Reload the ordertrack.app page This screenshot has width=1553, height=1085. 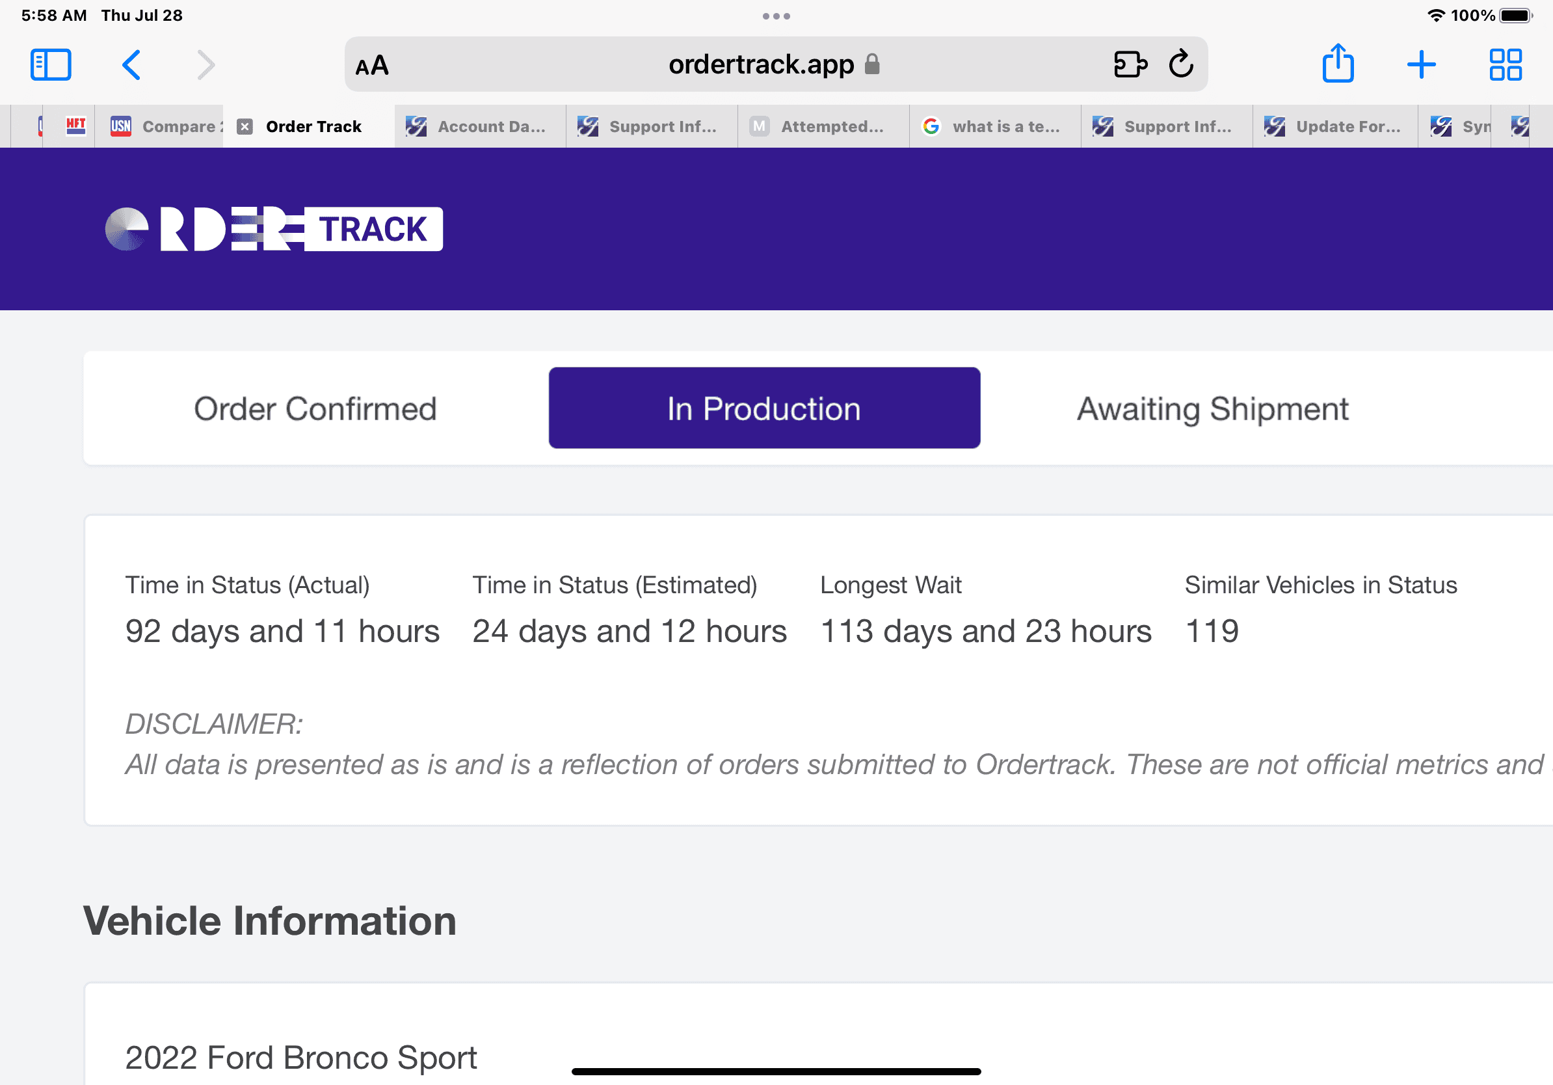(x=1181, y=65)
